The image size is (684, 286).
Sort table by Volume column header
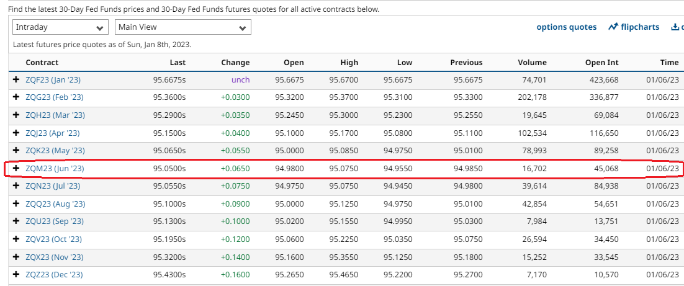point(532,62)
